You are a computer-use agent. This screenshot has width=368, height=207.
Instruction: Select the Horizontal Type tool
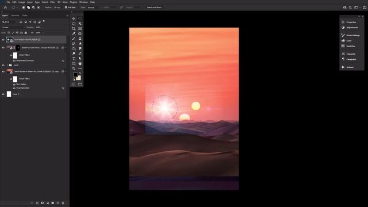point(74,59)
